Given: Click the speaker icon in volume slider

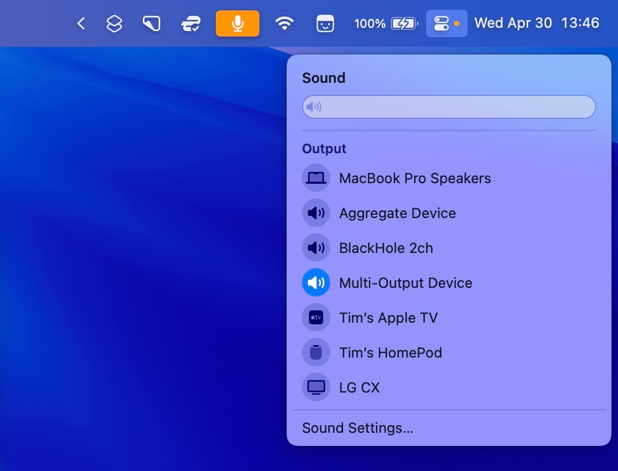Looking at the screenshot, I should point(314,107).
